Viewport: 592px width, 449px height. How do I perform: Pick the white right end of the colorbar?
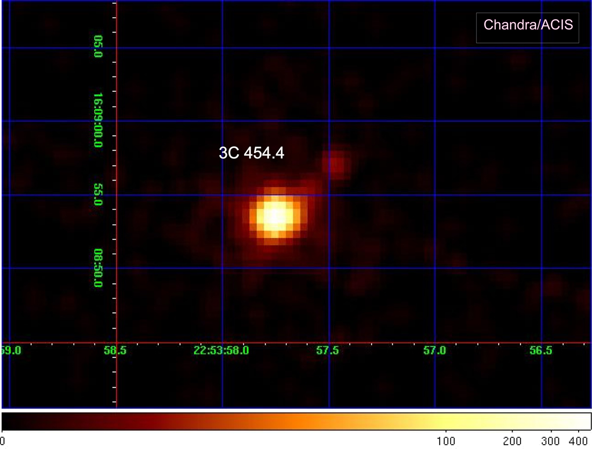pyautogui.click(x=585, y=421)
